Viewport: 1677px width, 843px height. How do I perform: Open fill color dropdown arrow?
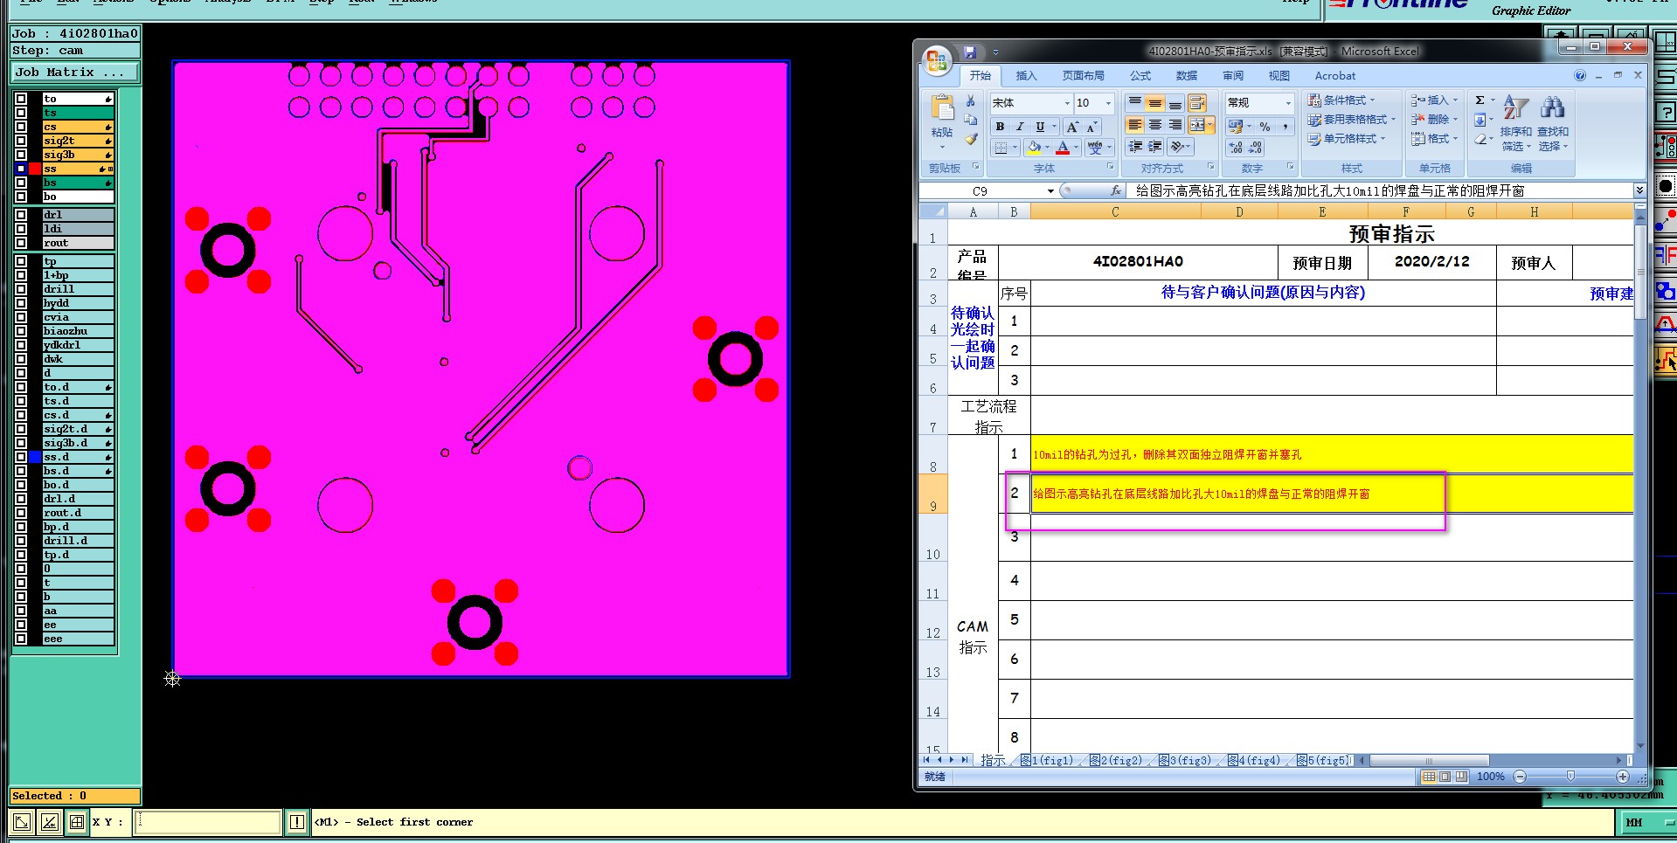point(1048,148)
